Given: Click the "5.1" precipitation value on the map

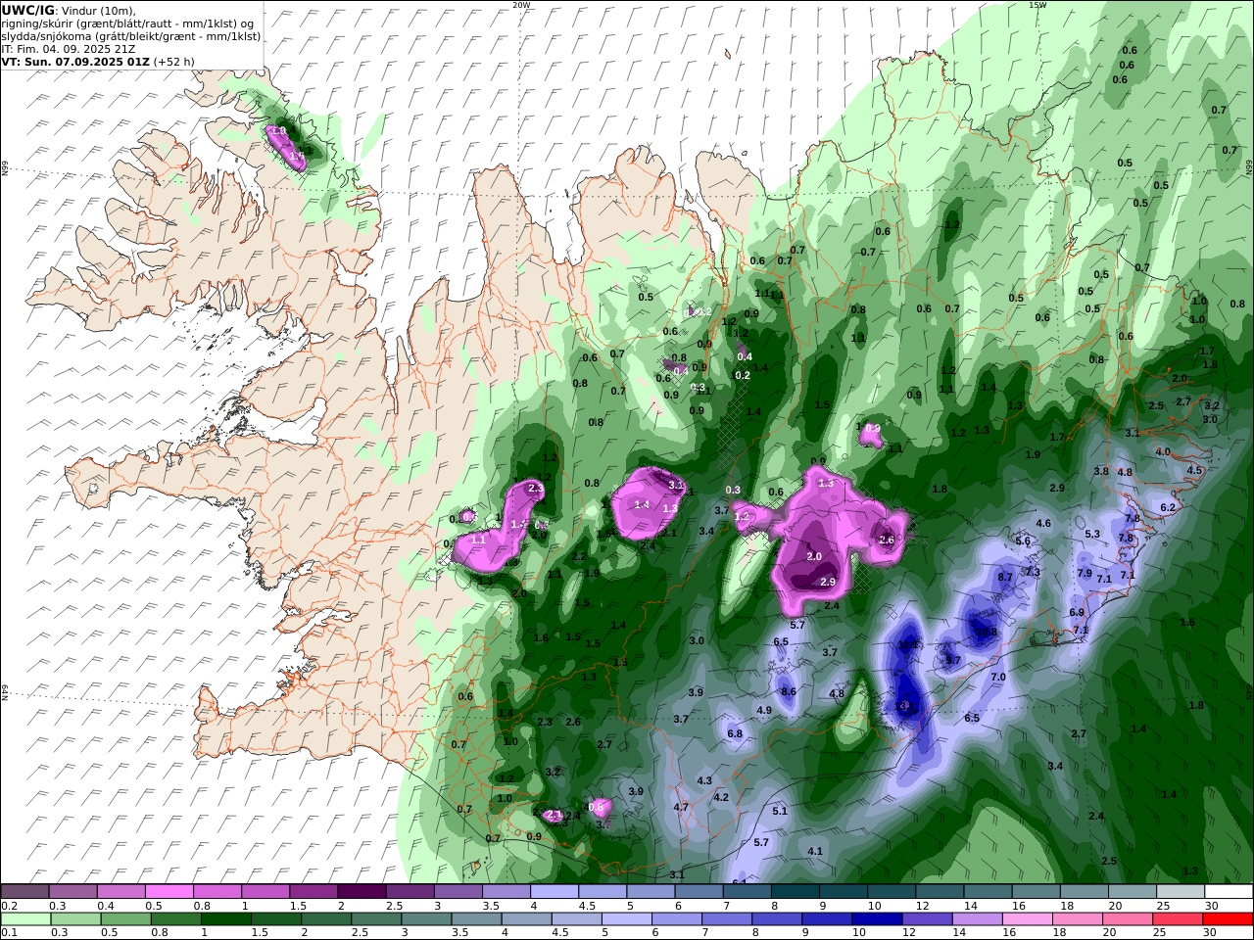Looking at the screenshot, I should [780, 811].
